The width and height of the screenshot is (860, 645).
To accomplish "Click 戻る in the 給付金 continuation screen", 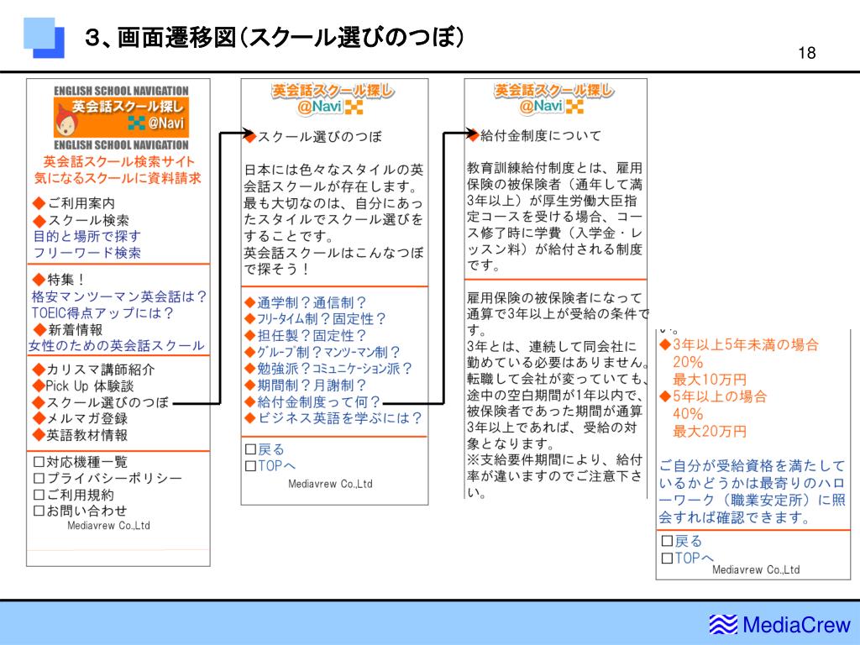I will pos(689,542).
